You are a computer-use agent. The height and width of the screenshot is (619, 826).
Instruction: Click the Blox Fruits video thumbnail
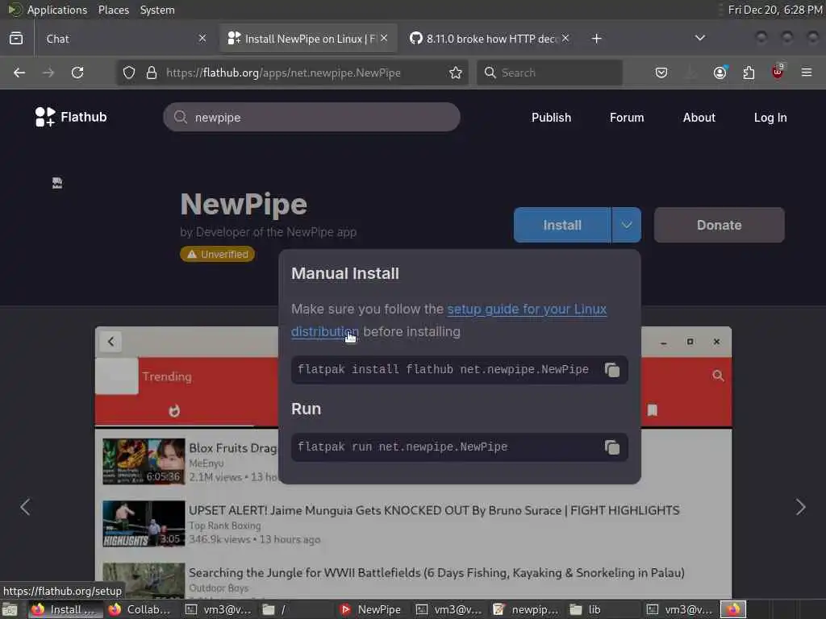(144, 462)
